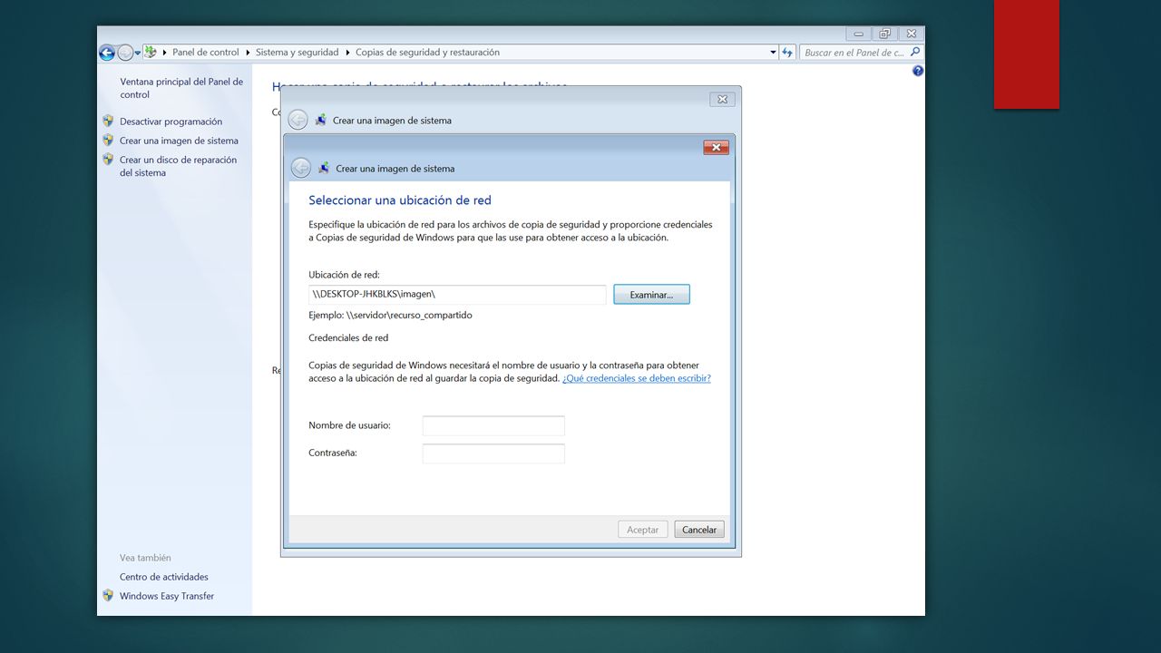Click 'Crear un disco de reparación del sistema'
Viewport: 1161px width, 653px height.
pyautogui.click(x=178, y=166)
